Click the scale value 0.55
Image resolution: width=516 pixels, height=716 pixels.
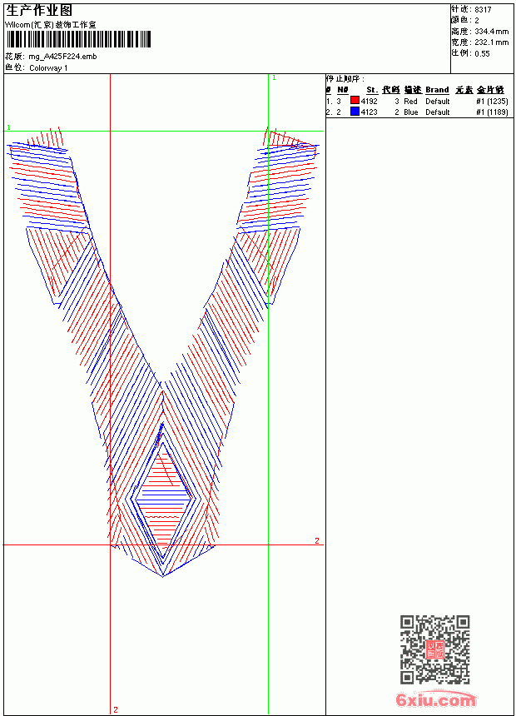click(482, 54)
